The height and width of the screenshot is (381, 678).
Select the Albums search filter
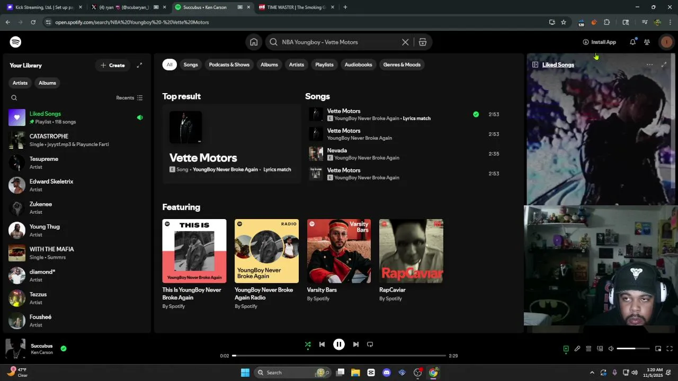point(269,65)
